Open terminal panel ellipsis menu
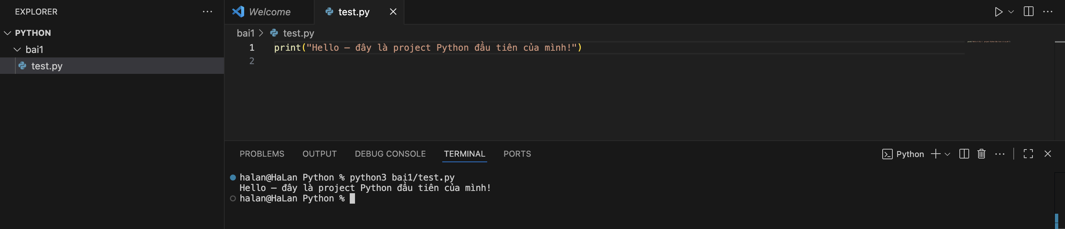 (1000, 154)
